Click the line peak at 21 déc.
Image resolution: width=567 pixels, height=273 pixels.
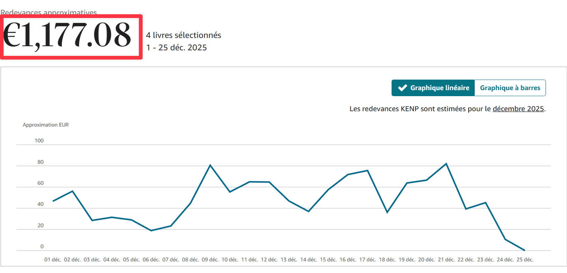point(446,164)
